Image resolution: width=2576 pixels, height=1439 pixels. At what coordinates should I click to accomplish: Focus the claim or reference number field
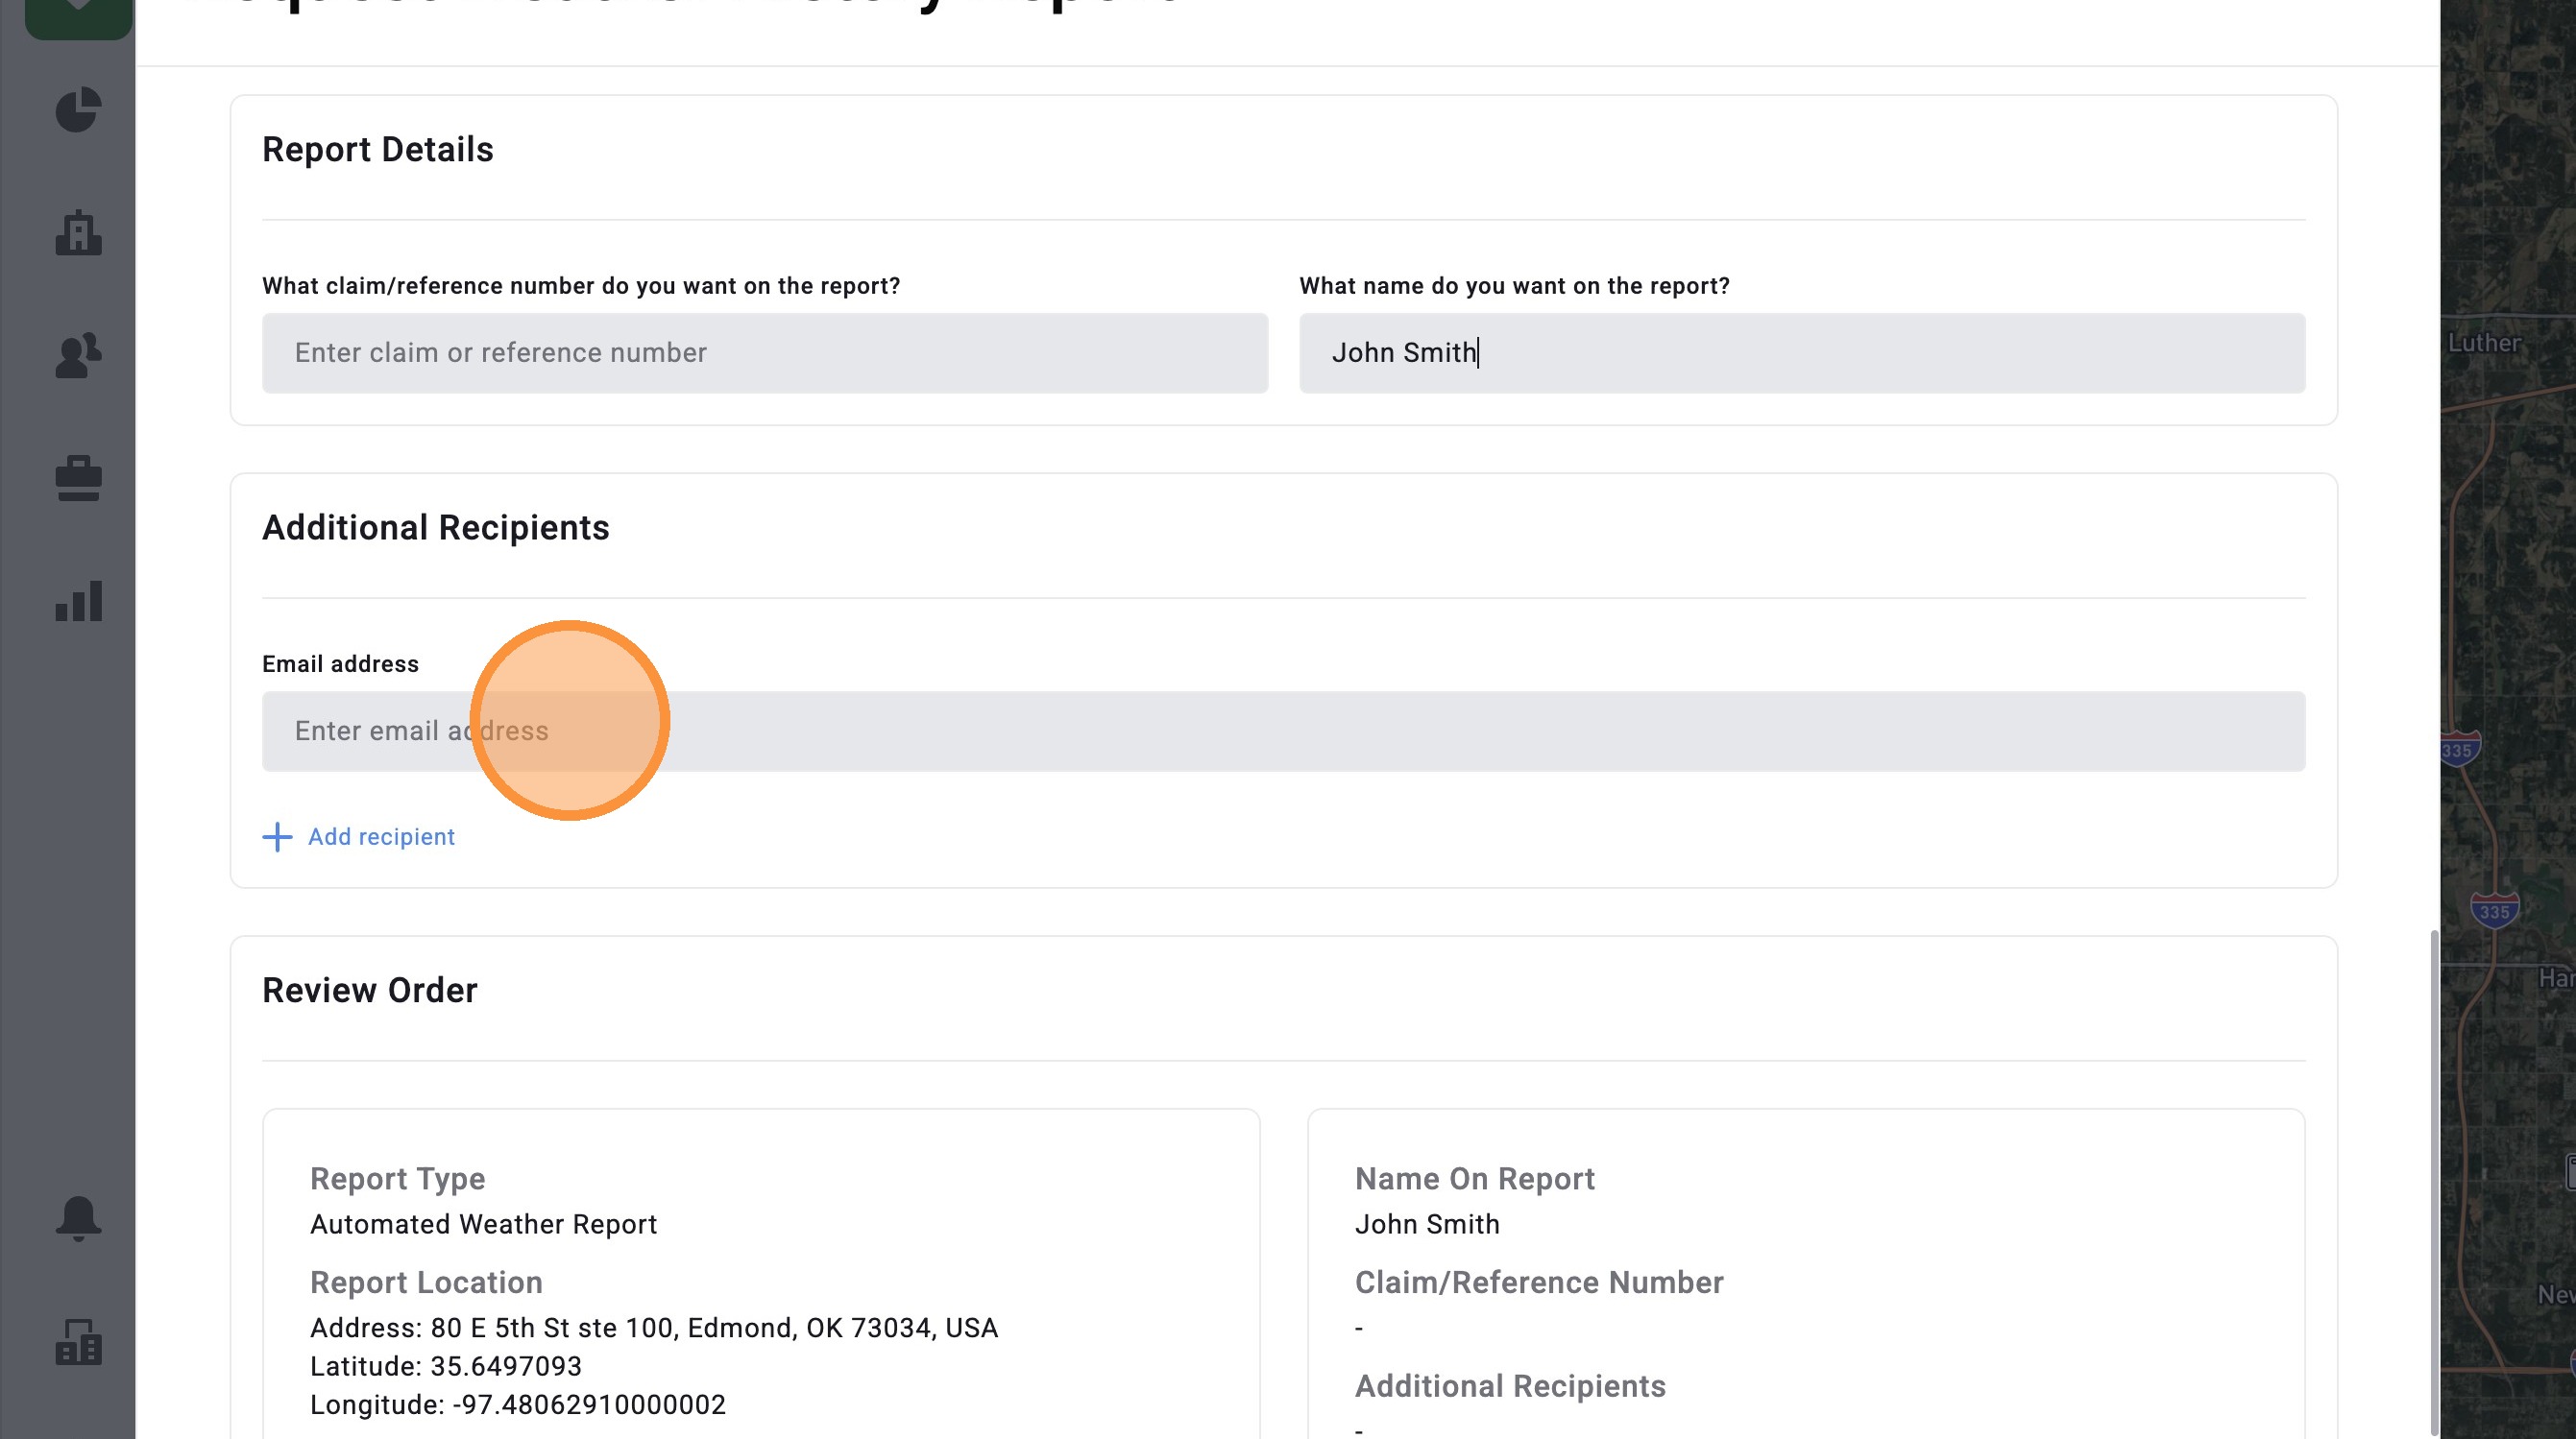coord(765,352)
